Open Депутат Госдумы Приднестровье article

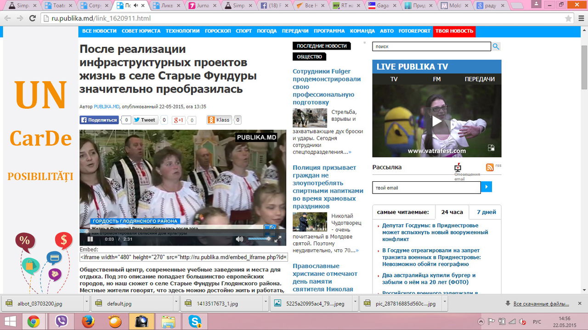(435, 232)
